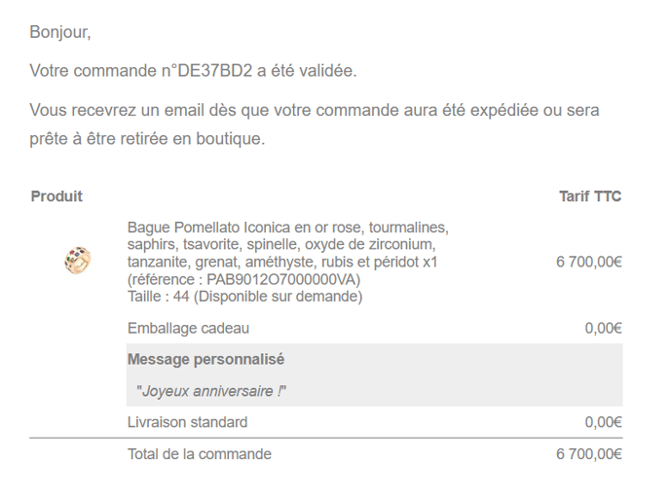
Task: Click the Pomellato ring product thumbnail
Action: tap(78, 261)
